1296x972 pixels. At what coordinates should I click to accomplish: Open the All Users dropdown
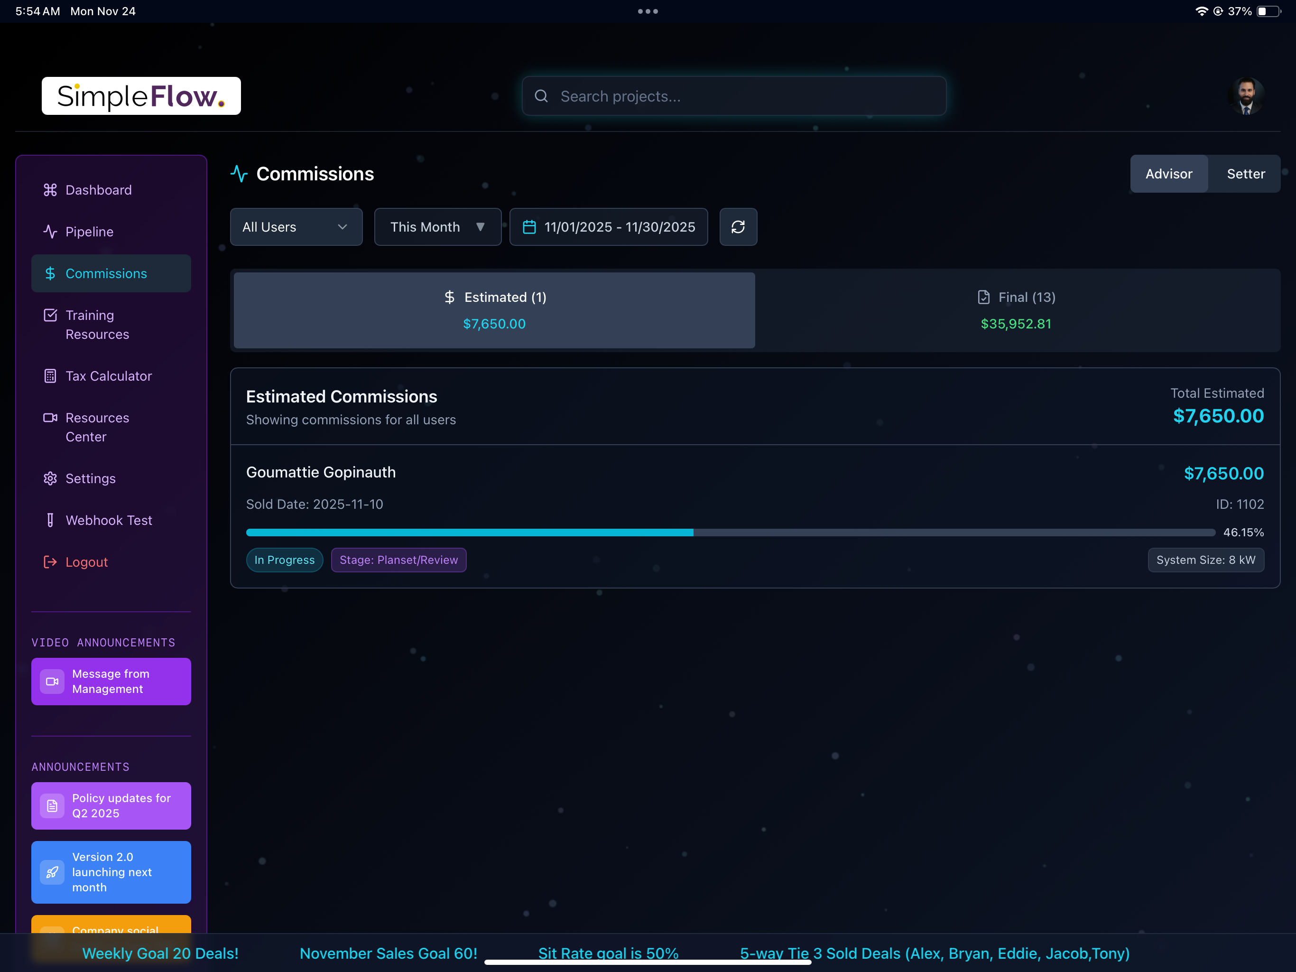296,227
